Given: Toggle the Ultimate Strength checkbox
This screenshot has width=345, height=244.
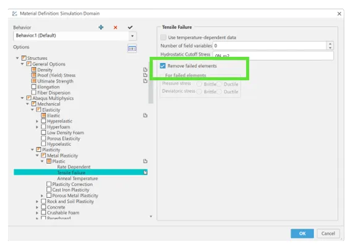Looking at the screenshot, I should (x=33, y=81).
